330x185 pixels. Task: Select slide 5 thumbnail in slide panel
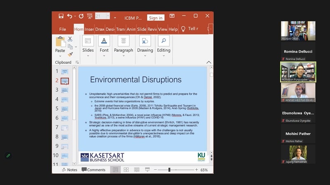point(65,109)
